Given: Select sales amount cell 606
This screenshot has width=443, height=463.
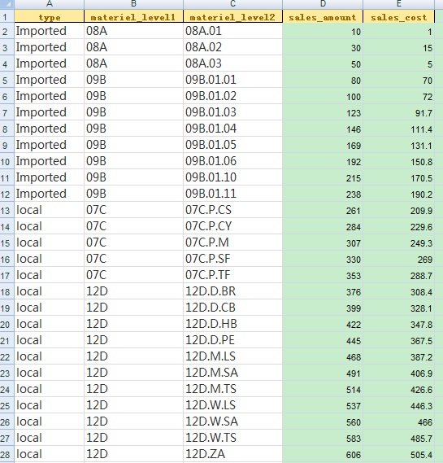Looking at the screenshot, I should pyautogui.click(x=323, y=454).
